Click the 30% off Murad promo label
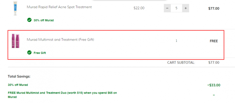 (x=44, y=20)
